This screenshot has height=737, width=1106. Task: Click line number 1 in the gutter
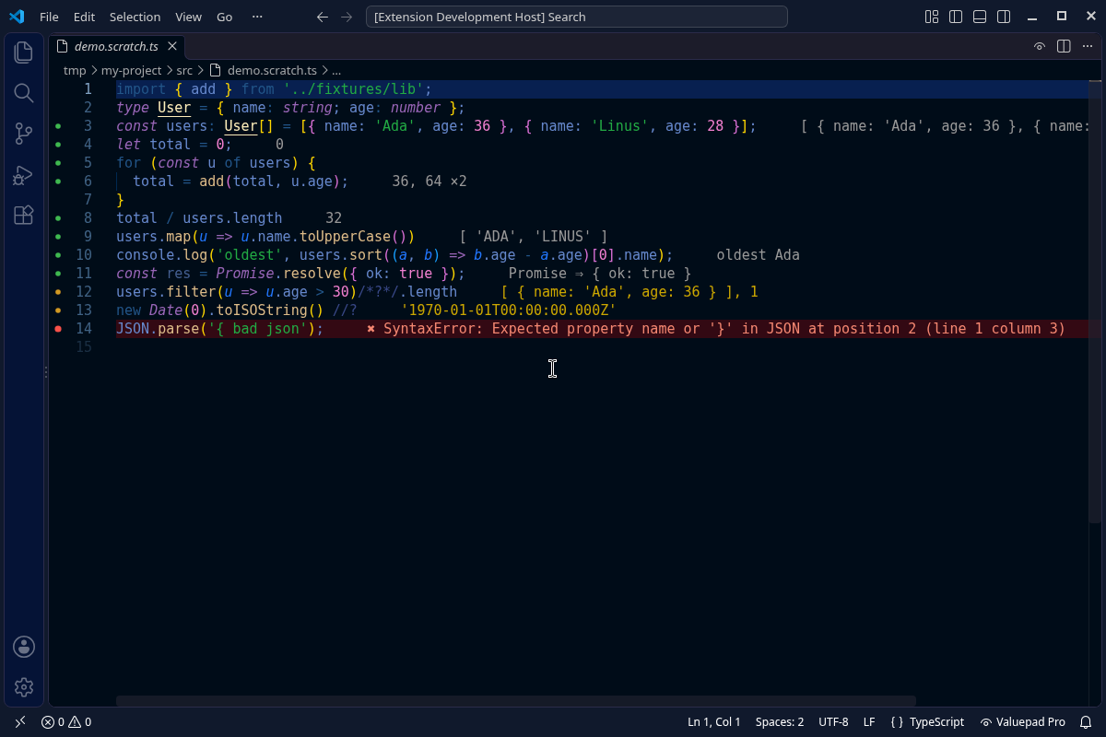pyautogui.click(x=88, y=88)
